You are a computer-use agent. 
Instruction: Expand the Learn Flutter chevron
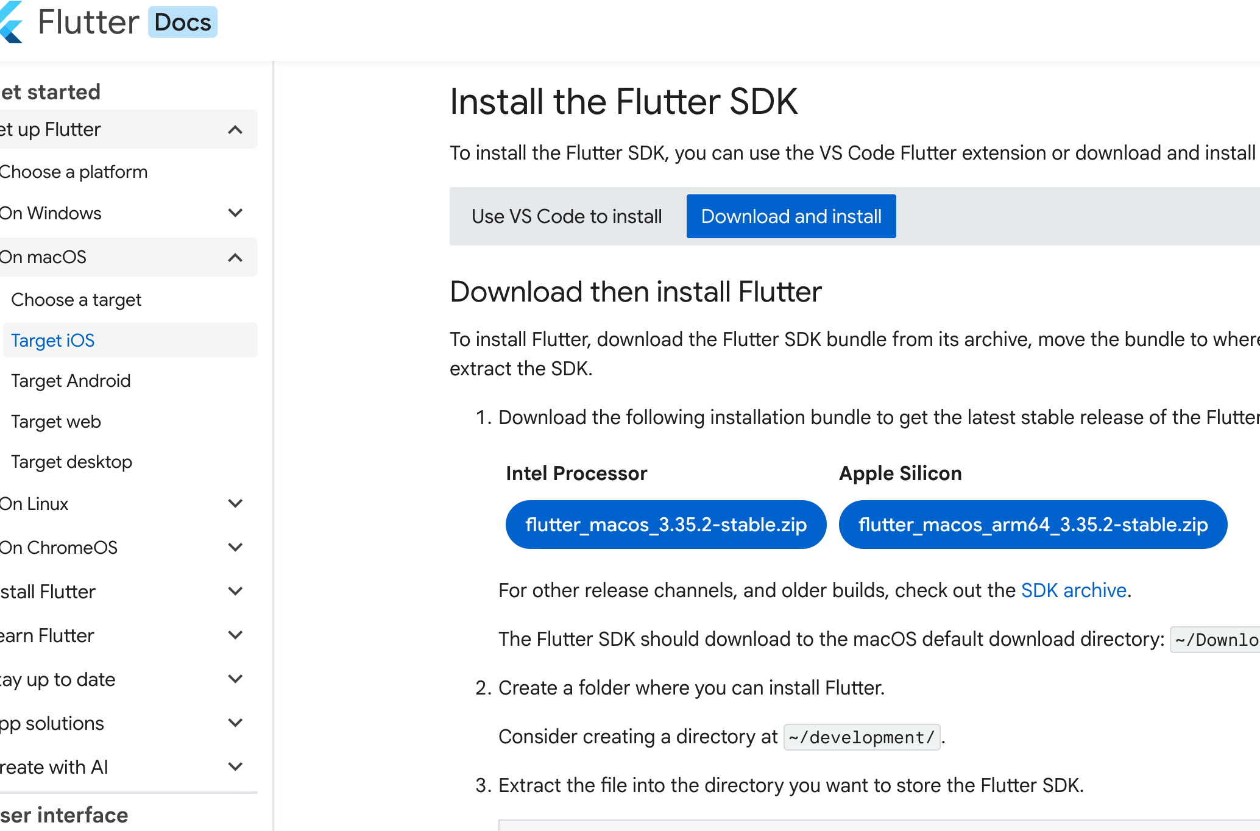(x=235, y=635)
